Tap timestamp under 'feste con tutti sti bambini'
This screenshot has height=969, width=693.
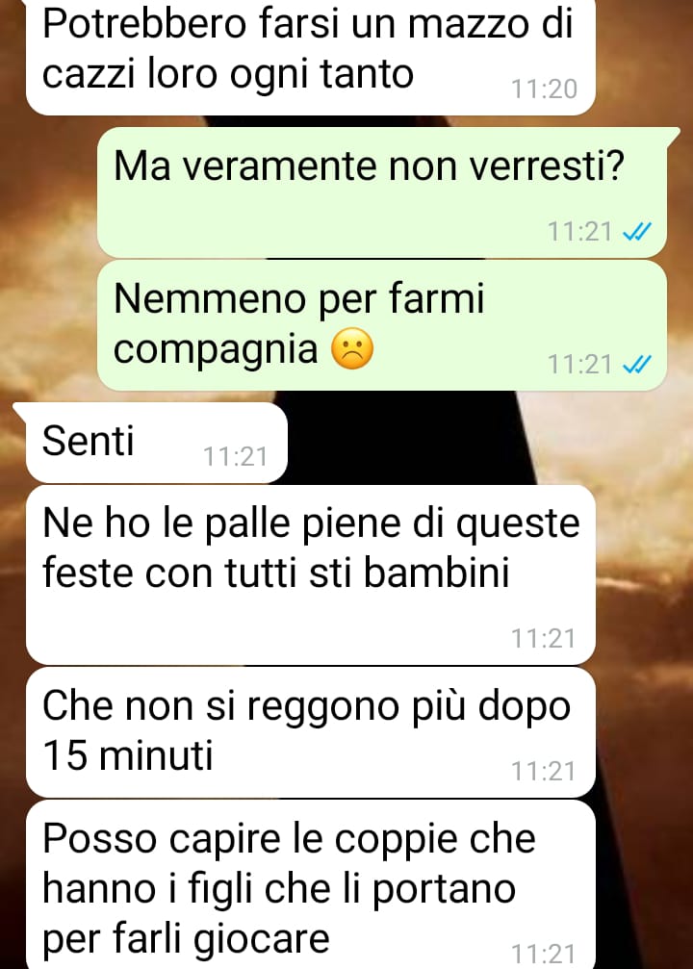click(544, 638)
